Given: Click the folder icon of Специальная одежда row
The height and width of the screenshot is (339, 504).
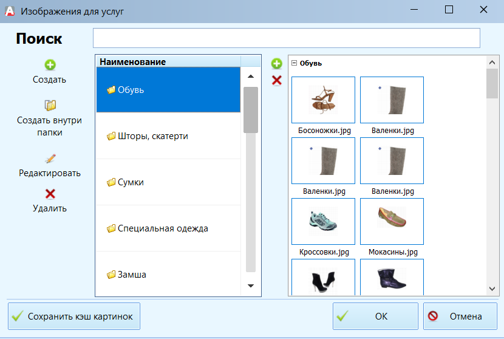Looking at the screenshot, I should [x=111, y=228].
